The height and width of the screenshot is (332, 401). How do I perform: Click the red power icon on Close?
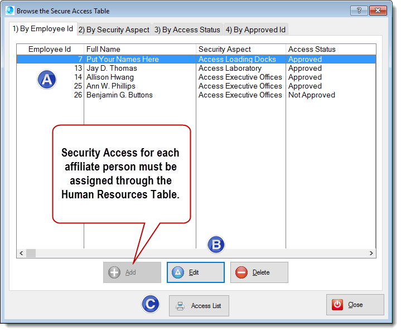(337, 305)
